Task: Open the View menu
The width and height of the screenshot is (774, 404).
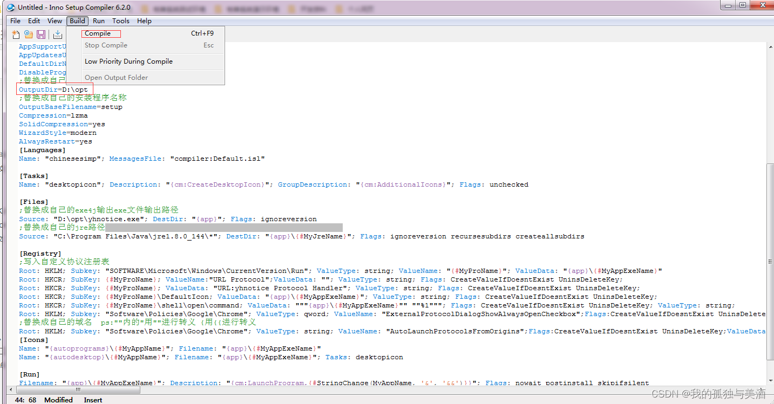Action: 55,20
